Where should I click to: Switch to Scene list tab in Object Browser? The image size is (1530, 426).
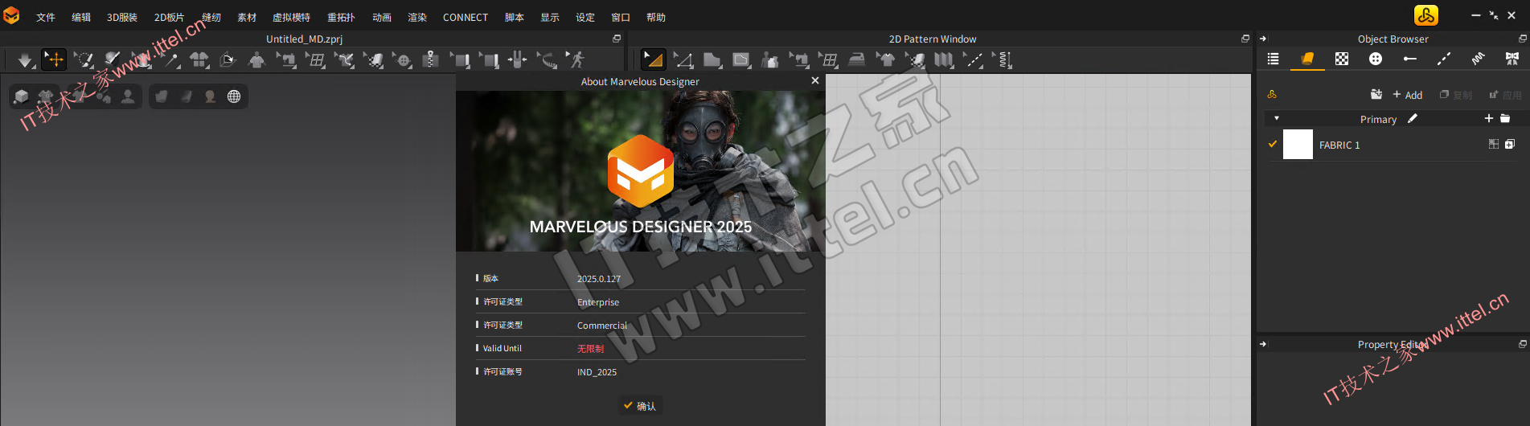pyautogui.click(x=1273, y=59)
